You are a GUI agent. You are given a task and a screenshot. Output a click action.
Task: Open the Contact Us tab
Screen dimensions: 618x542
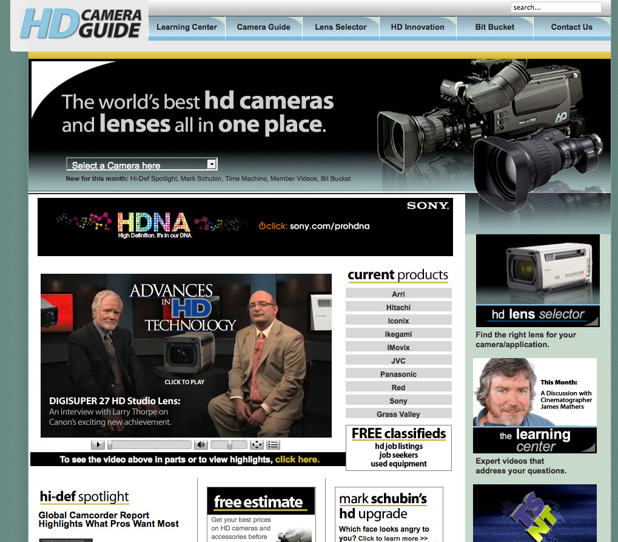571,27
